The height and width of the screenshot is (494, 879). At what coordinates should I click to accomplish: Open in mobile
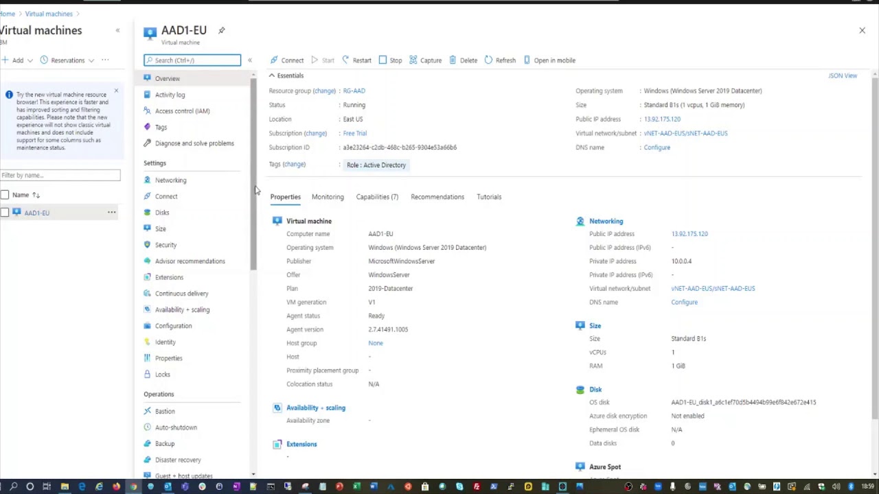click(549, 60)
